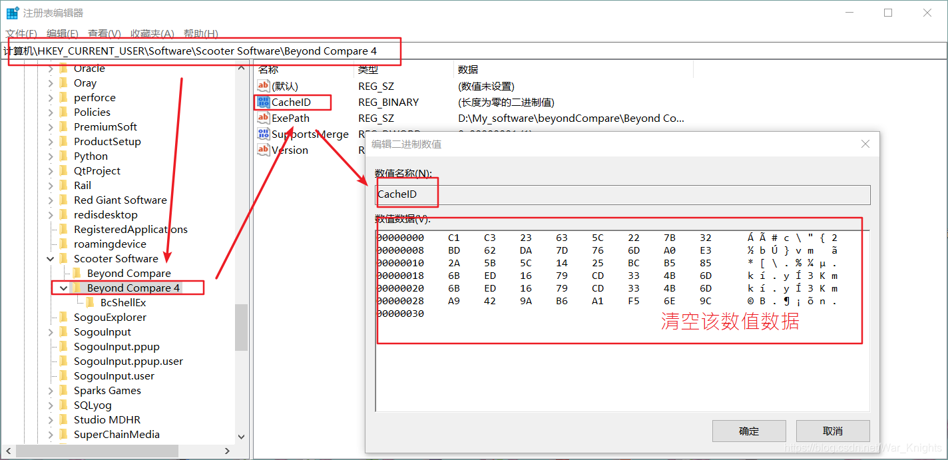Select the Oracle folder icon
Viewport: 948px width, 460px height.
tap(64, 69)
